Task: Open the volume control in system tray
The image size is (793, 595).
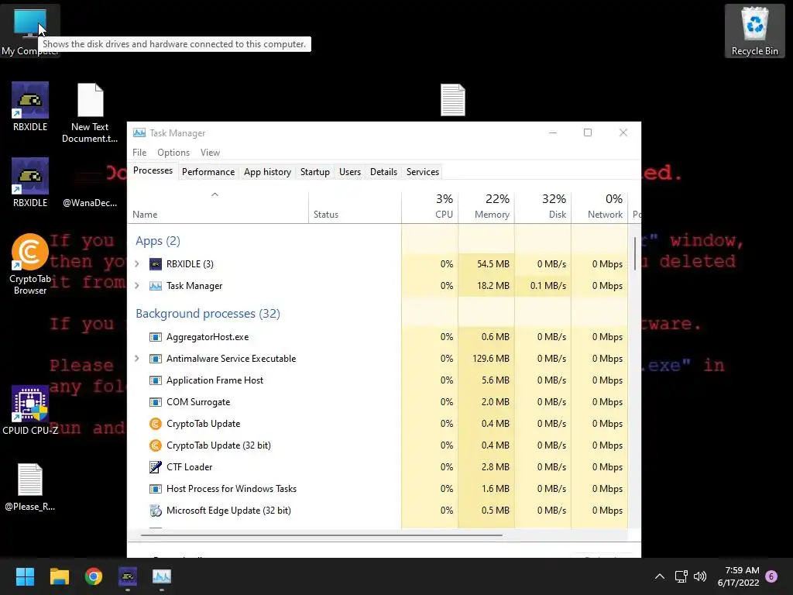Action: pos(700,576)
